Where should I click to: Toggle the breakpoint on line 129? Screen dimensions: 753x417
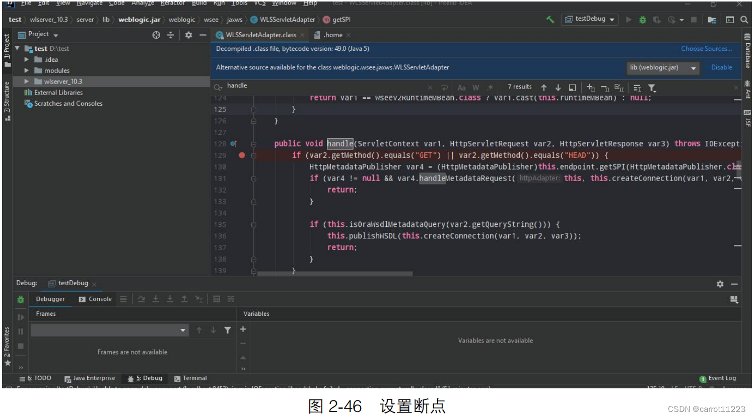coord(242,155)
